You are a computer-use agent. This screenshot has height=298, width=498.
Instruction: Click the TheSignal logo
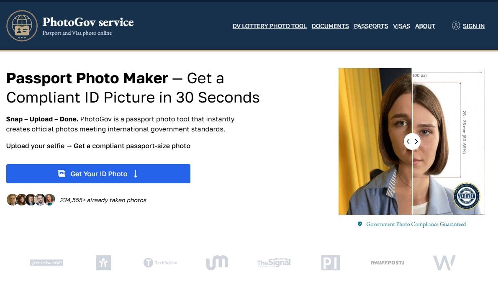(x=274, y=262)
